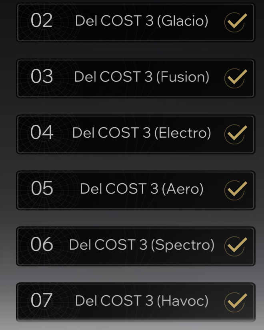Click the number 02 on the Glacio row
Screen dimensions: 264x330
pos(42,21)
